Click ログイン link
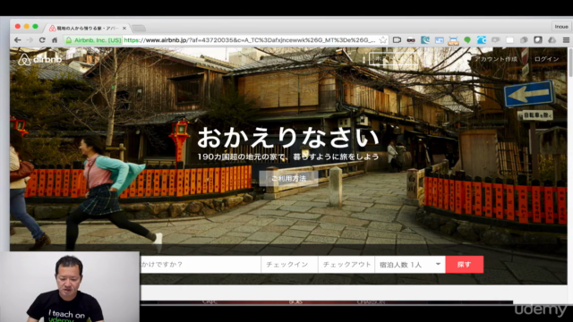 (x=546, y=59)
